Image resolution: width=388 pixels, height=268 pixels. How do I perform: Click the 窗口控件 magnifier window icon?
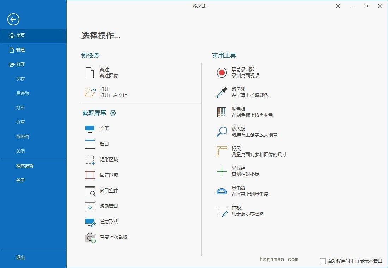click(90, 191)
